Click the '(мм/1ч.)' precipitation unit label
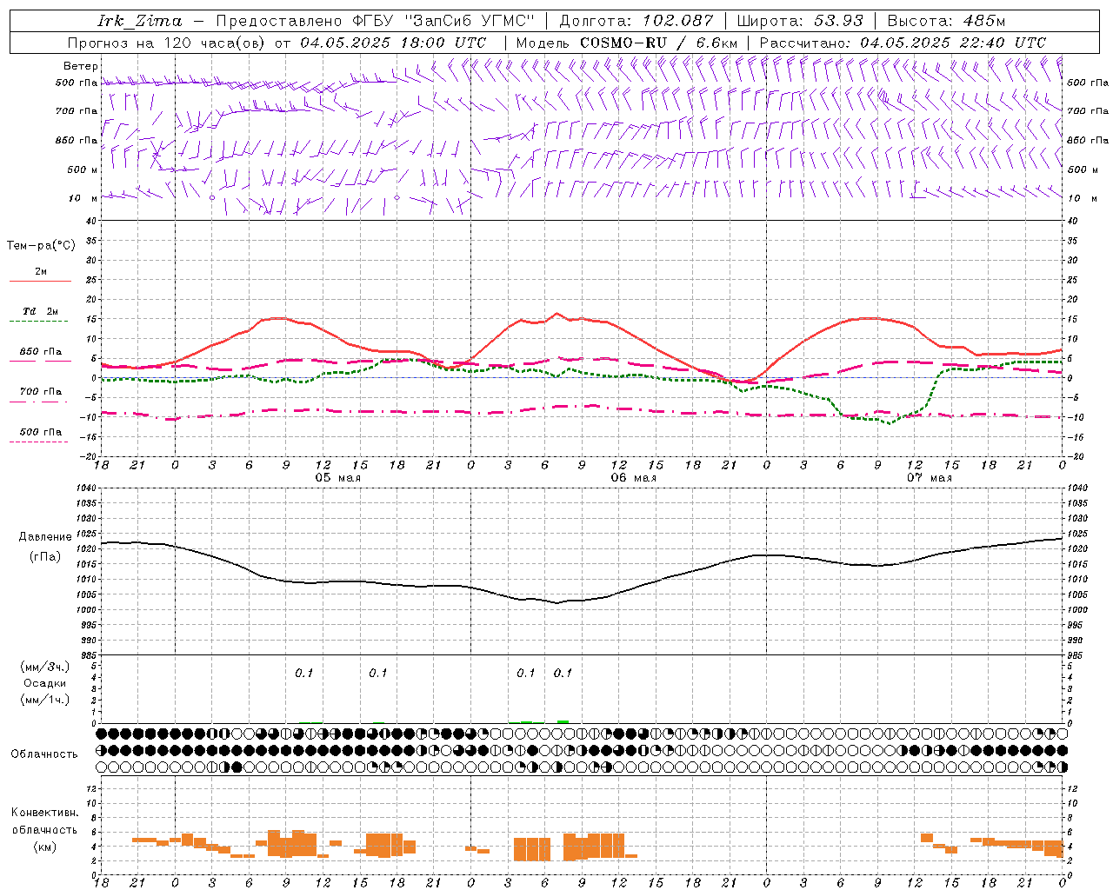The width and height of the screenshot is (1113, 890). 45,700
